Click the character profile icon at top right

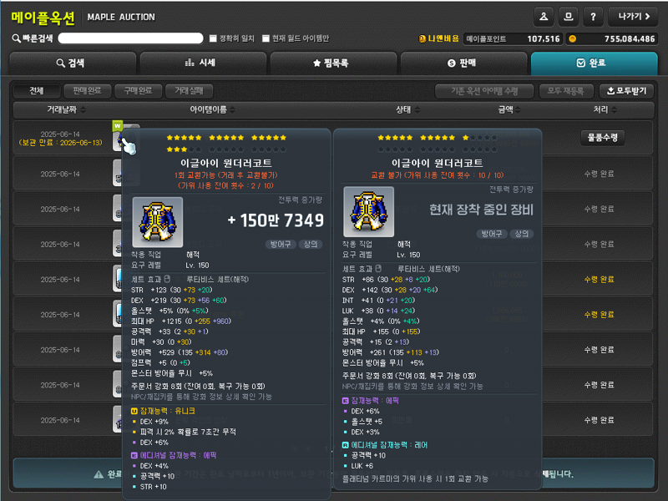[x=544, y=17]
